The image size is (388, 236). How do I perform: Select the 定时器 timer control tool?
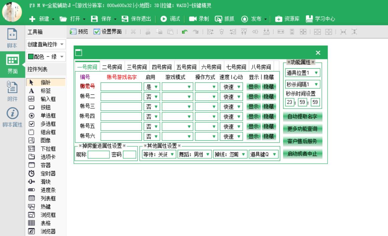[32, 173]
